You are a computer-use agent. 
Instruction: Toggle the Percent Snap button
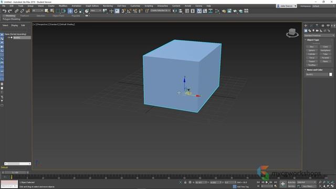tap(135, 11)
